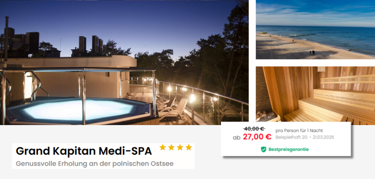Click the example date 20. - 21.03.2026
375x179 pixels.
pyautogui.click(x=315, y=137)
